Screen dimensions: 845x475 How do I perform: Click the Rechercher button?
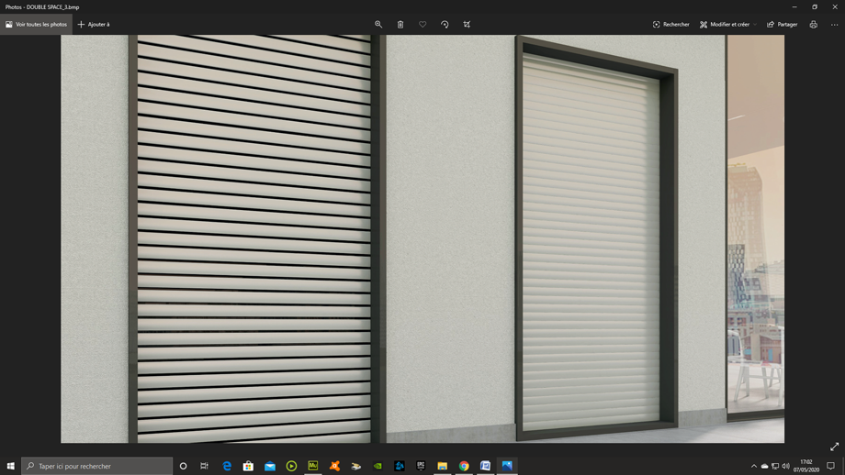pos(671,25)
